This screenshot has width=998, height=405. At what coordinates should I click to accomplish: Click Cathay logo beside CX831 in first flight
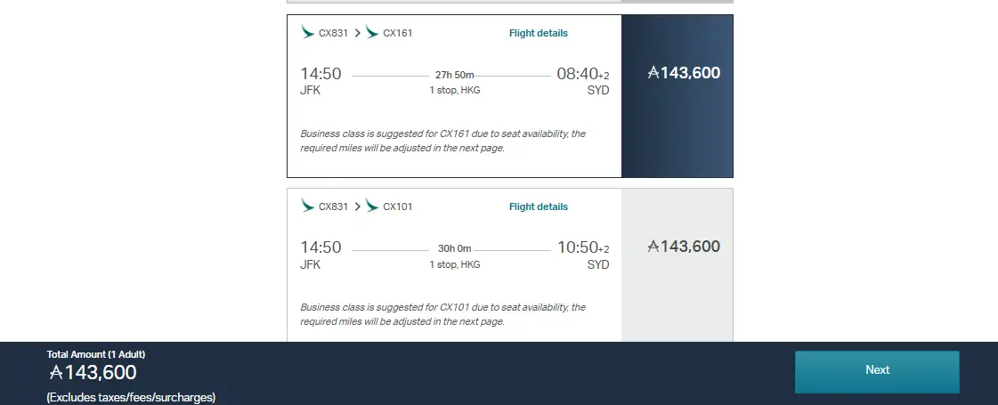[x=308, y=33]
